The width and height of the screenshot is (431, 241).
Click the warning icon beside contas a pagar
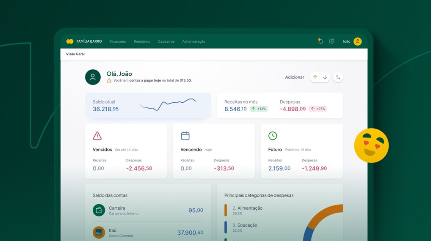pos(109,80)
